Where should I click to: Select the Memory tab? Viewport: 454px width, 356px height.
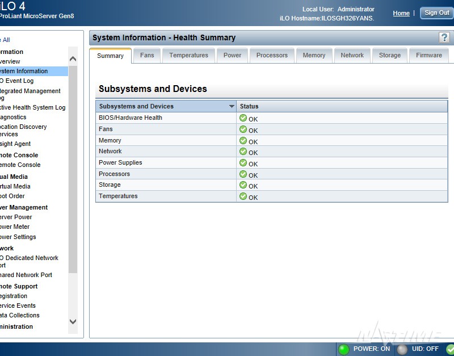tap(314, 55)
